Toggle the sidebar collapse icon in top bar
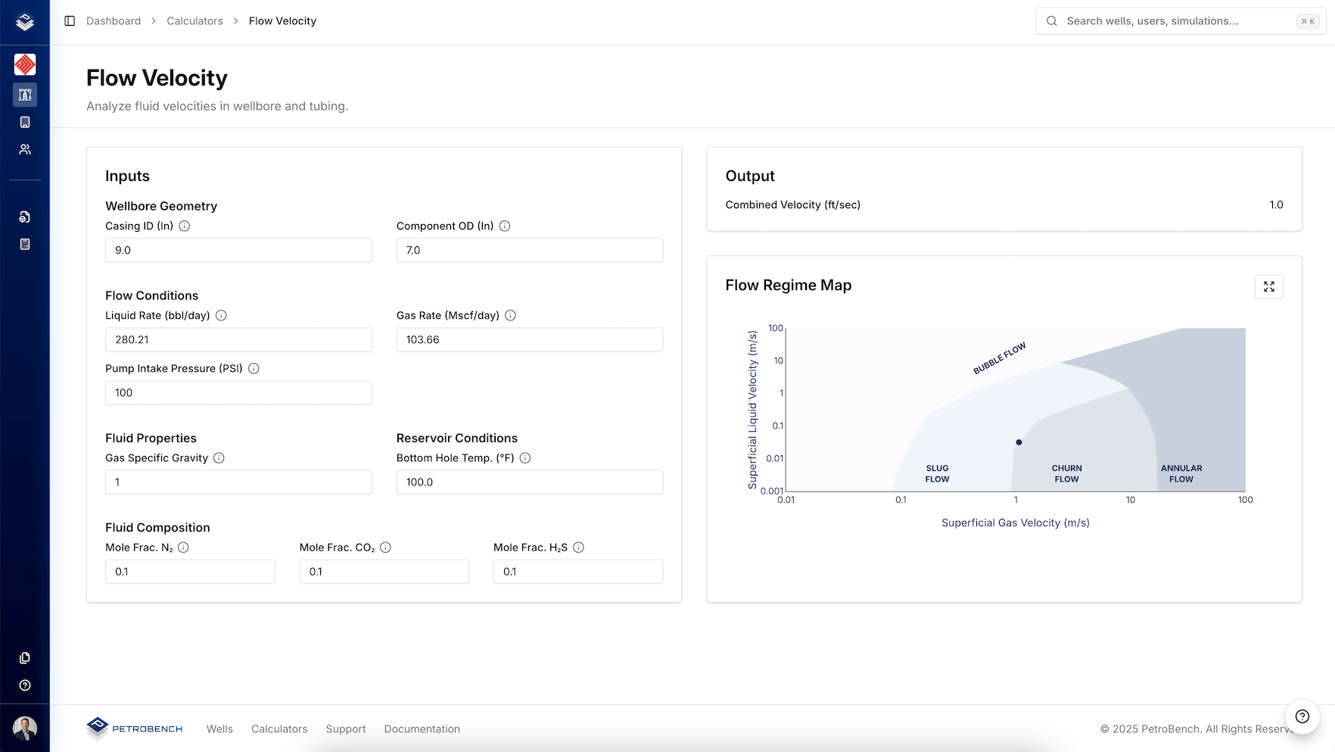The width and height of the screenshot is (1335, 752). point(70,20)
